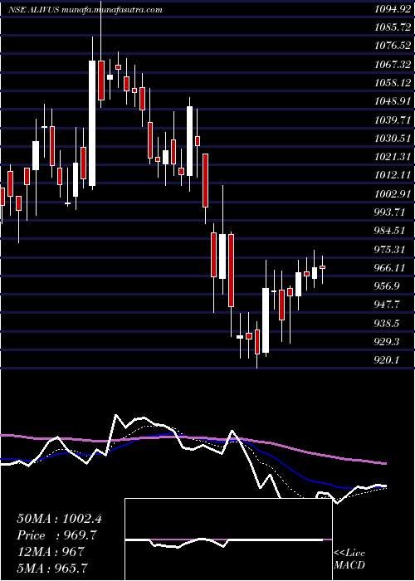Click the 1012.11 price axis label
Screen dimensions: 415x581
(393, 175)
